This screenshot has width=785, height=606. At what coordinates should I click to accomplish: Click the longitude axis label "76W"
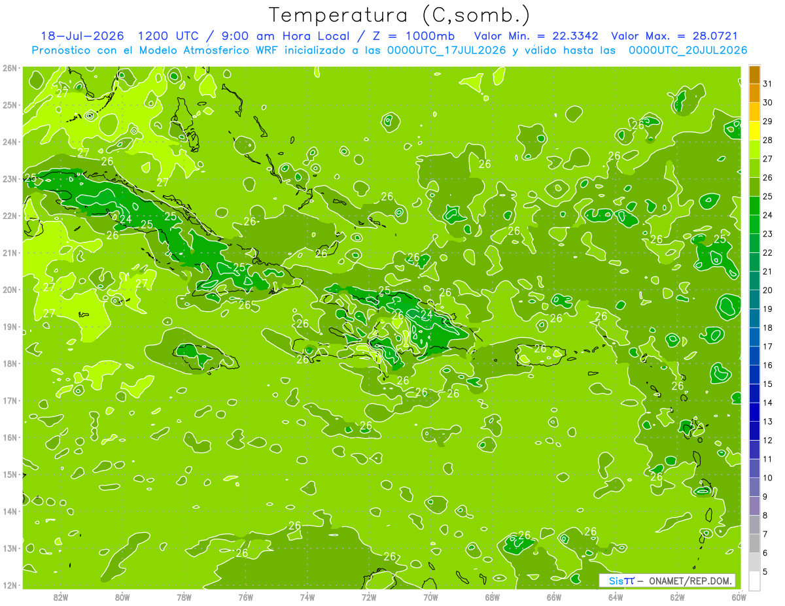[245, 596]
